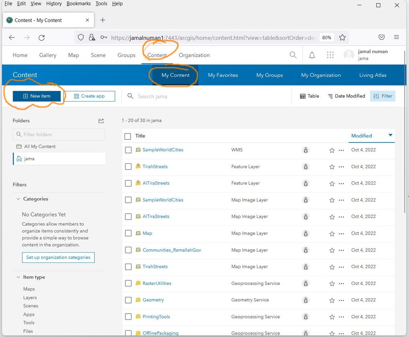Screen dimensions: 409x337
Task: Click the browser URL address bar
Action: pyautogui.click(x=213, y=38)
